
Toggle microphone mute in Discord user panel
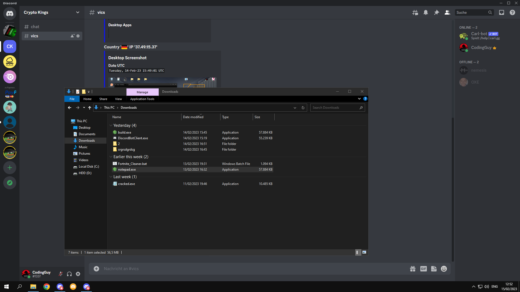tap(61, 274)
